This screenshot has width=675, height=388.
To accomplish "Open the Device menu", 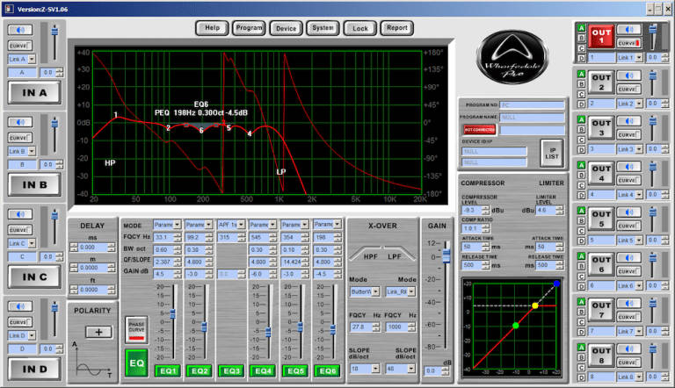I will coord(286,27).
